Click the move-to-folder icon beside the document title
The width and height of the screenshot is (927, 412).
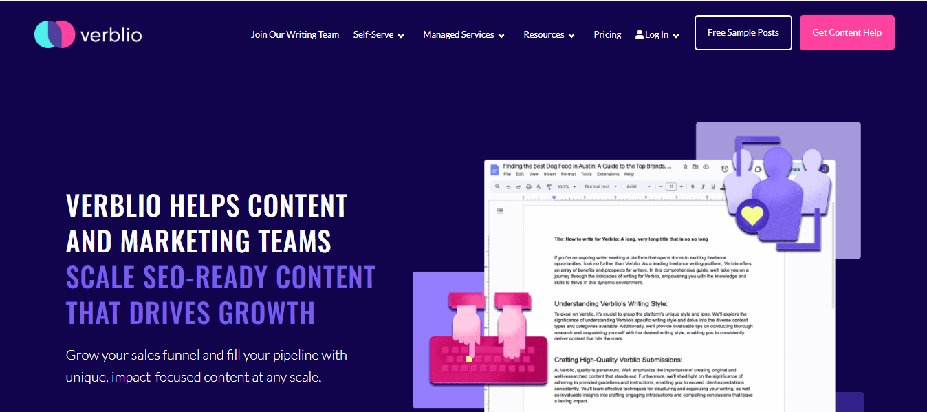click(695, 166)
